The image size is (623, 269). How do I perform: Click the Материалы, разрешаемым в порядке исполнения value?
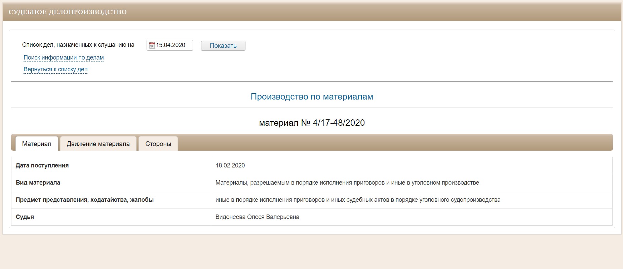tap(347, 183)
